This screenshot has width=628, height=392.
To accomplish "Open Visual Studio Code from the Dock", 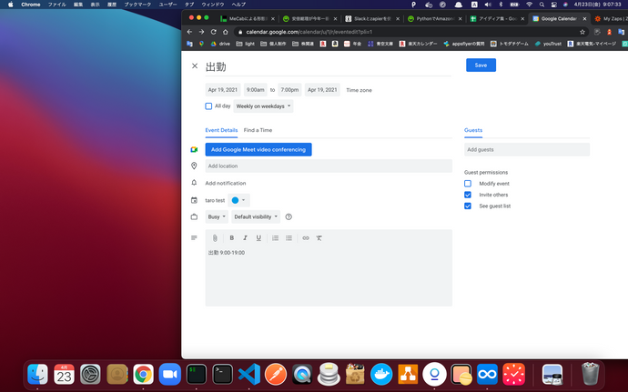I will 249,375.
